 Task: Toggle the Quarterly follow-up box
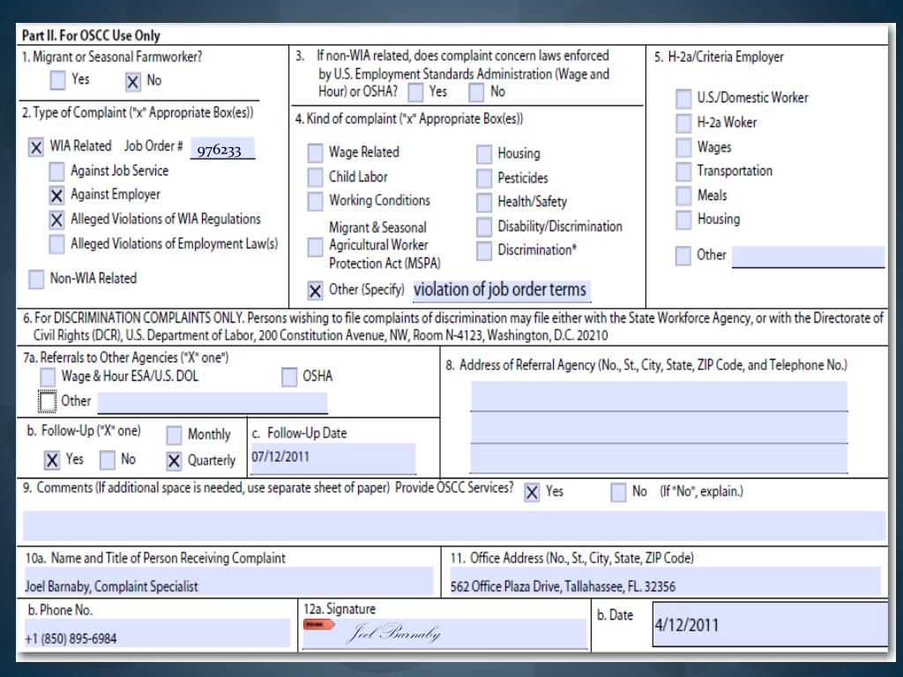click(x=174, y=460)
